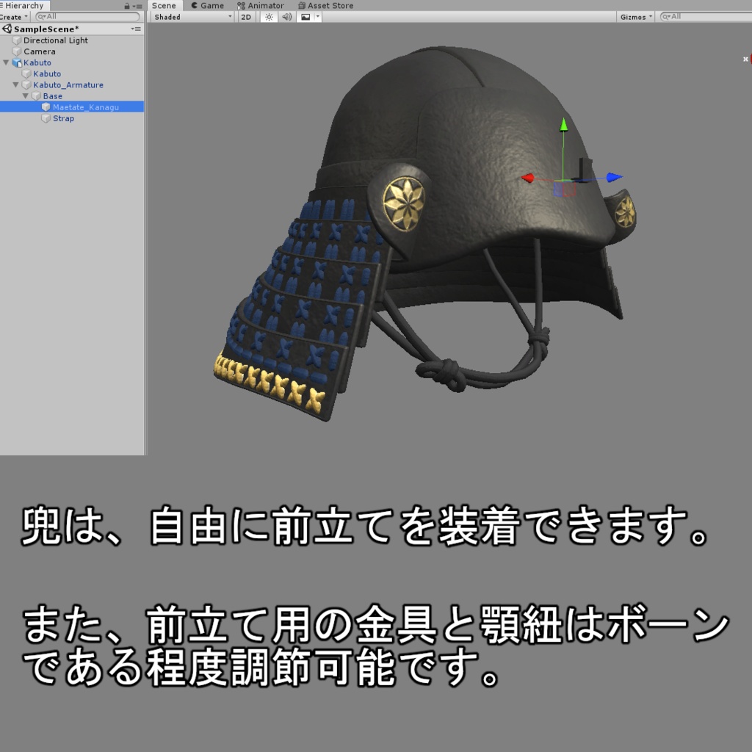Click the search magnifier in Hierarchy search bar
The height and width of the screenshot is (752, 752).
click(42, 16)
